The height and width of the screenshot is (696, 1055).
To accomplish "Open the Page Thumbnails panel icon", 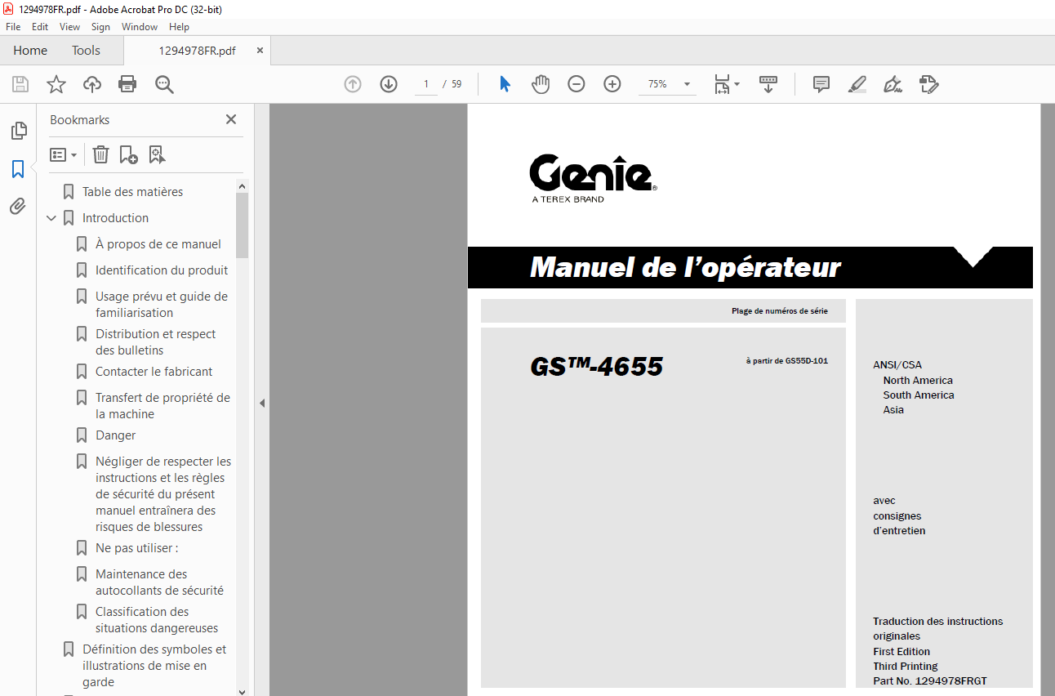I will click(18, 131).
